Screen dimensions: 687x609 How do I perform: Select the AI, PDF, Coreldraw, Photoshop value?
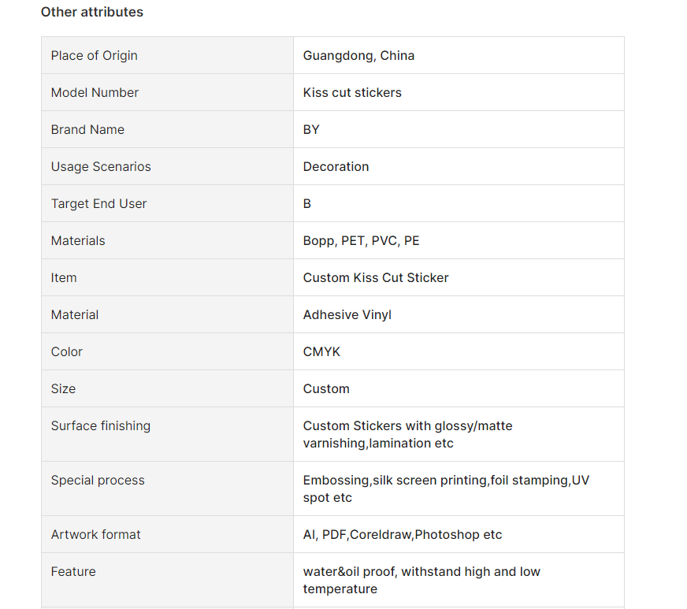(403, 534)
